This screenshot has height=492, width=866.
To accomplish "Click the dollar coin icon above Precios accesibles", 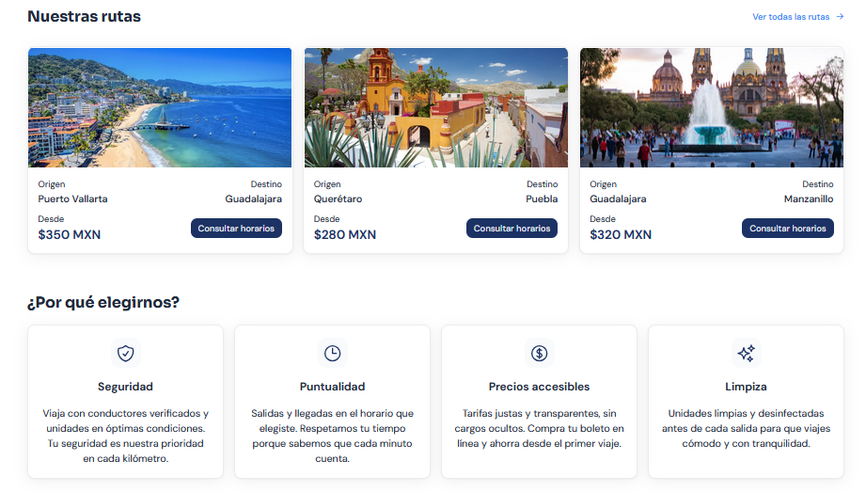I will [x=539, y=354].
